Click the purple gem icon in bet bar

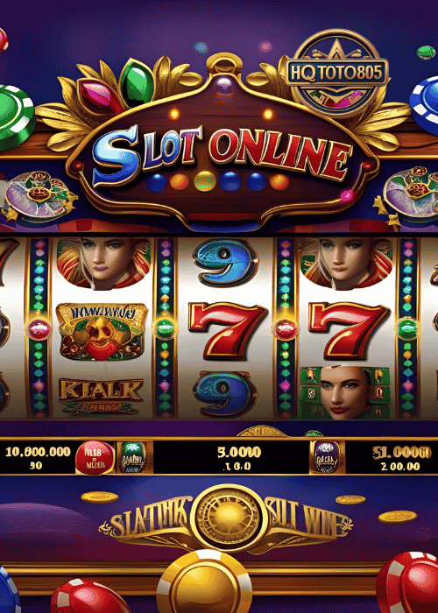coord(328,457)
